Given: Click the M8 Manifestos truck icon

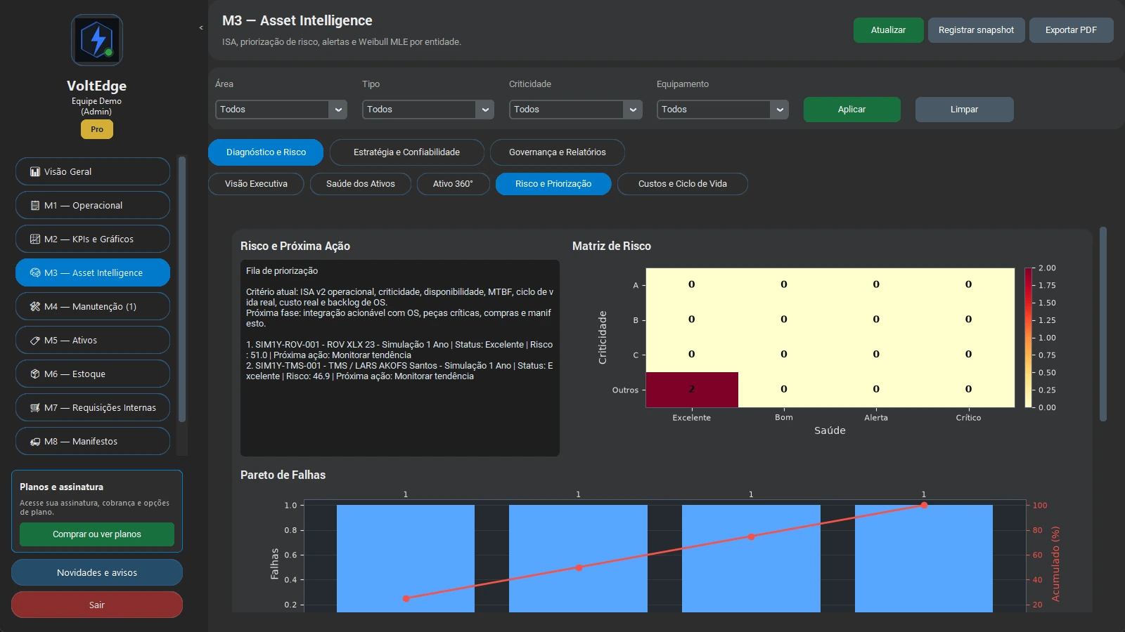Looking at the screenshot, I should [x=35, y=441].
